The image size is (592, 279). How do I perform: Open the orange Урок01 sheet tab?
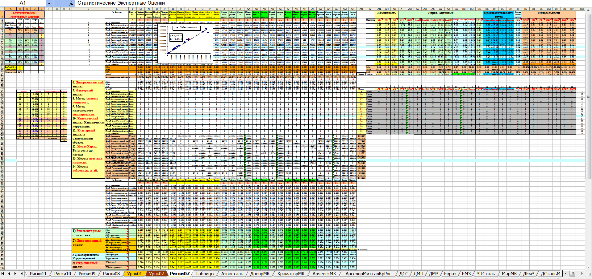tap(135, 273)
